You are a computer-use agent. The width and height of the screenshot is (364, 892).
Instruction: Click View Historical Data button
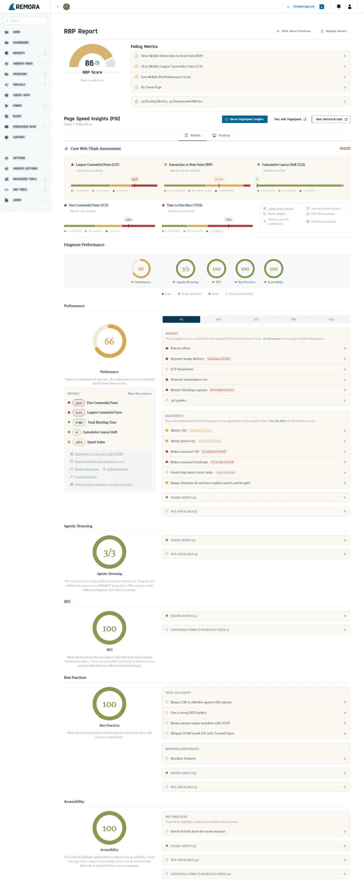click(x=331, y=119)
